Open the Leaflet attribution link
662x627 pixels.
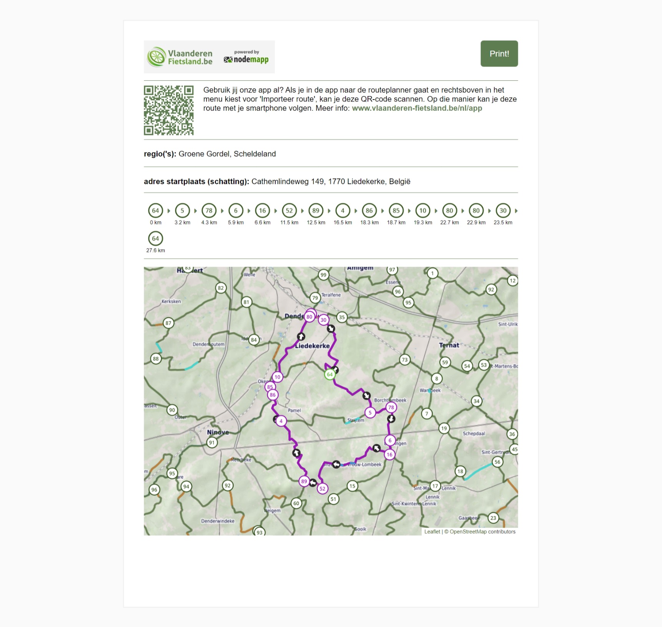tap(432, 532)
